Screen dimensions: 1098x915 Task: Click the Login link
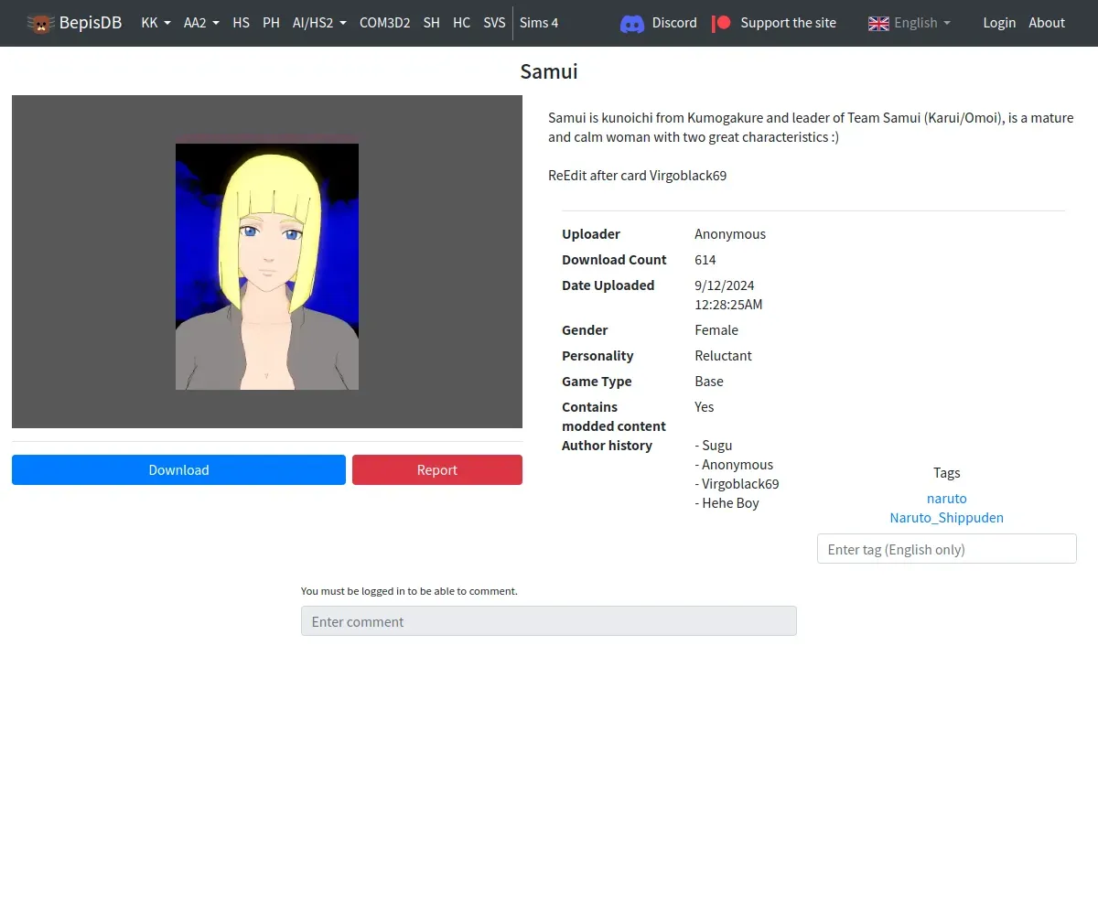[999, 23]
